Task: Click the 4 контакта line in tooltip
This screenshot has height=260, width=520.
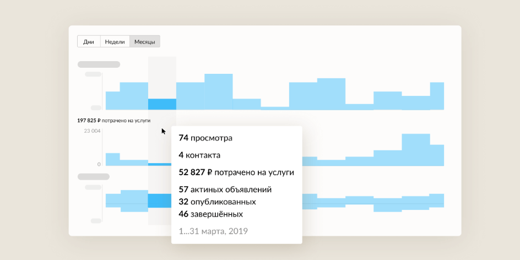Action: pos(199,155)
